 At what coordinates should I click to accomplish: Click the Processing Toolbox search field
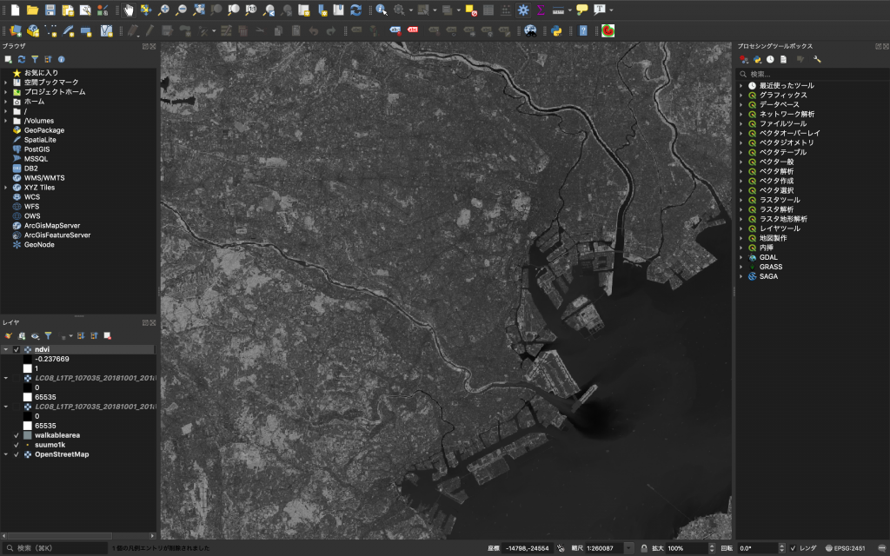[x=813, y=74]
